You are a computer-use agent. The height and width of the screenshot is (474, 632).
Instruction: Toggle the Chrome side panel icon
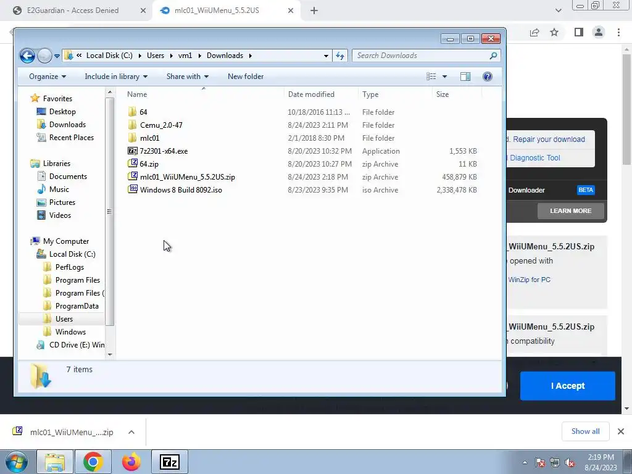579,32
